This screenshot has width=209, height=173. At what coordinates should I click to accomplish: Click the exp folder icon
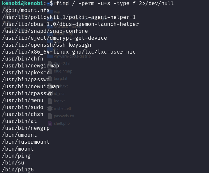[50, 11]
